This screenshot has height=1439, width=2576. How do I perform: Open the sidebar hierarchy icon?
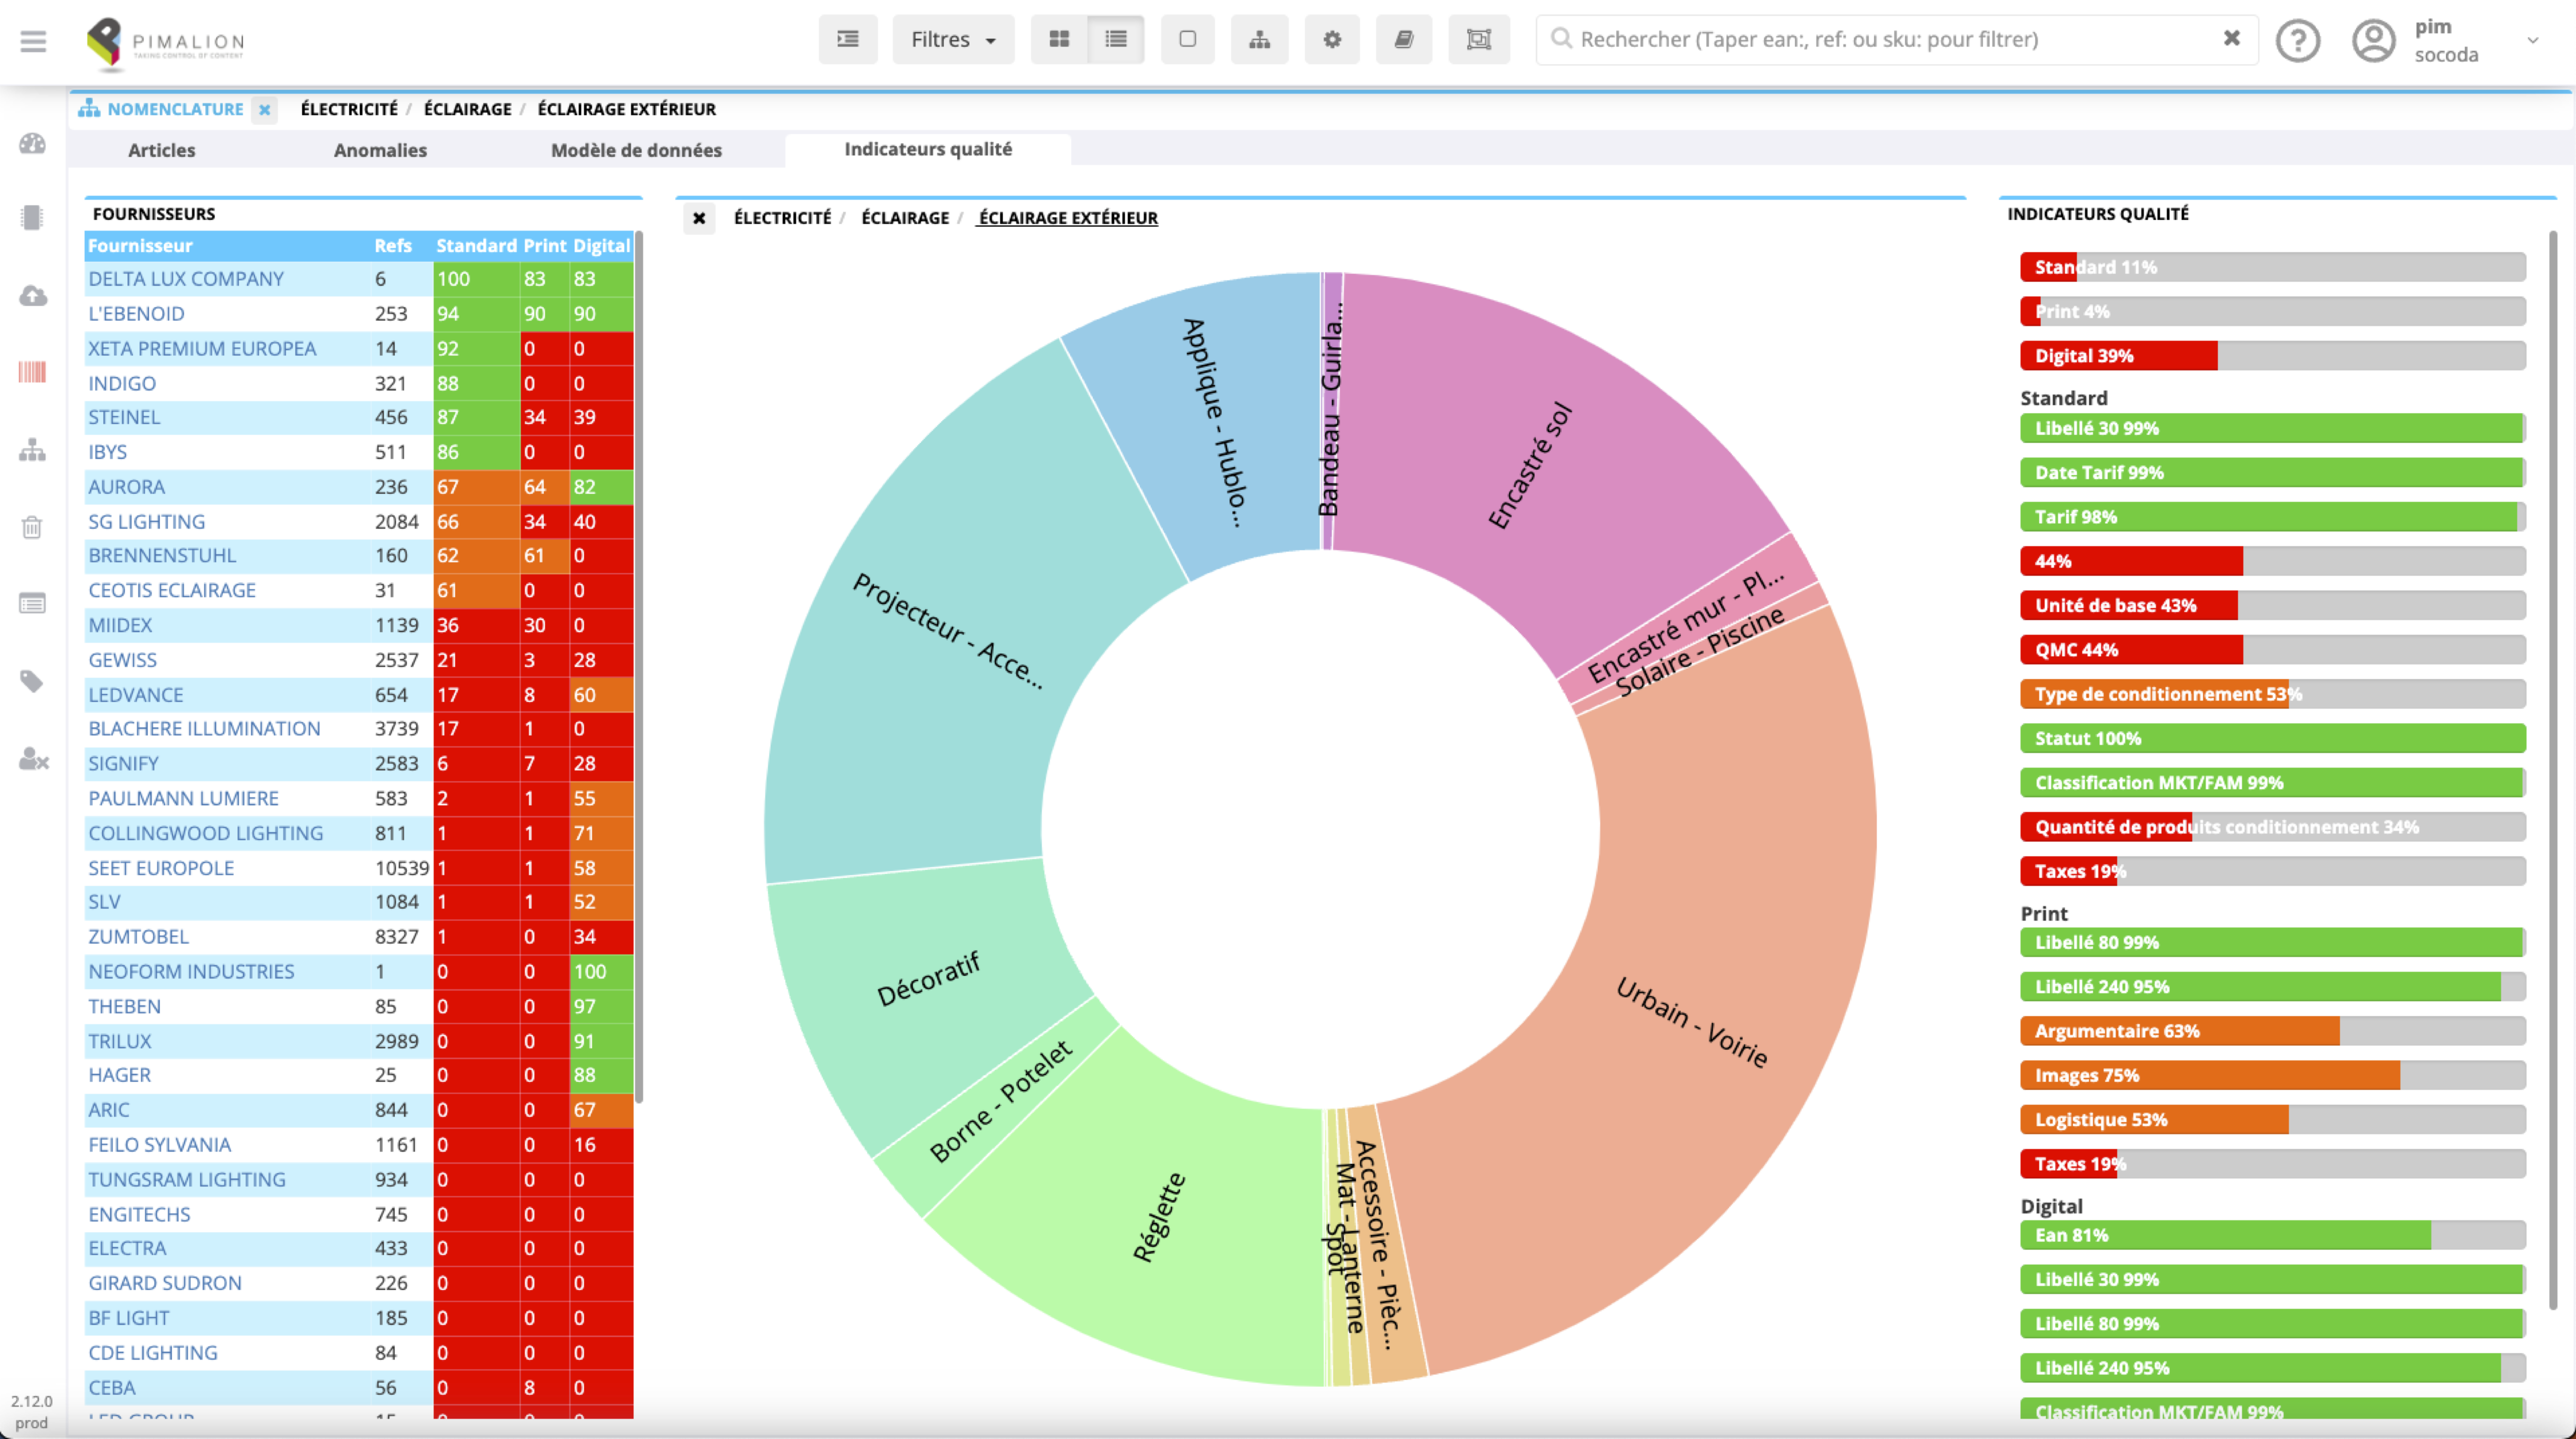32,450
